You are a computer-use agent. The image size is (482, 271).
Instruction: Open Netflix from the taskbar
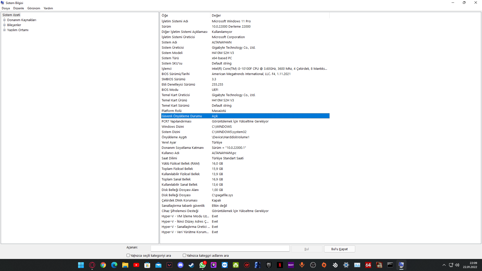[280, 265]
